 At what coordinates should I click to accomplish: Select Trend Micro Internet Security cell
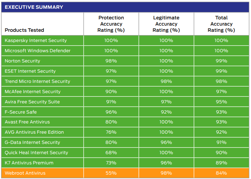(37, 81)
